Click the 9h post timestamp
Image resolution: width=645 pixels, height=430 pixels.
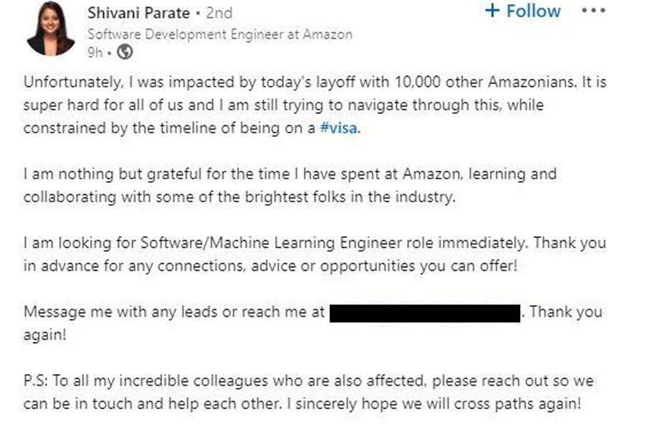click(x=95, y=52)
